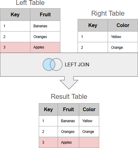Select the Left Table Fruit header

(45, 14)
